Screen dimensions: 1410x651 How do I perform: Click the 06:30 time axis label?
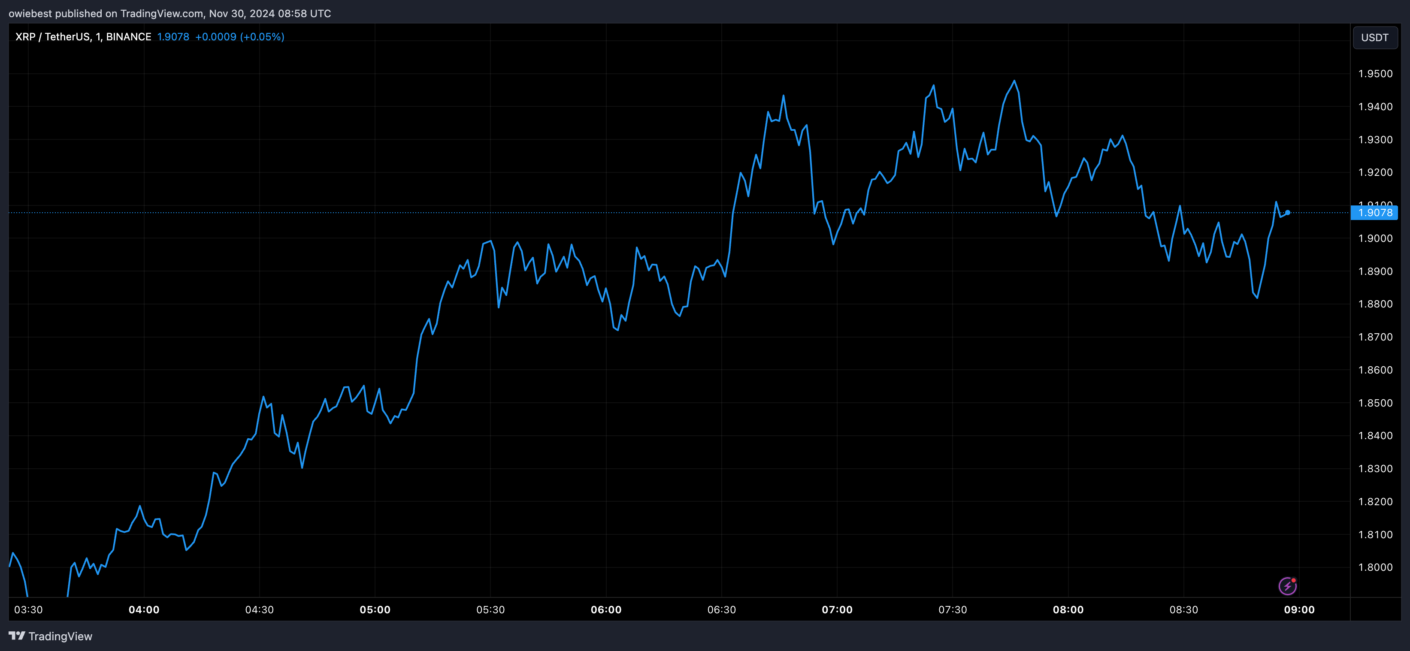[721, 609]
